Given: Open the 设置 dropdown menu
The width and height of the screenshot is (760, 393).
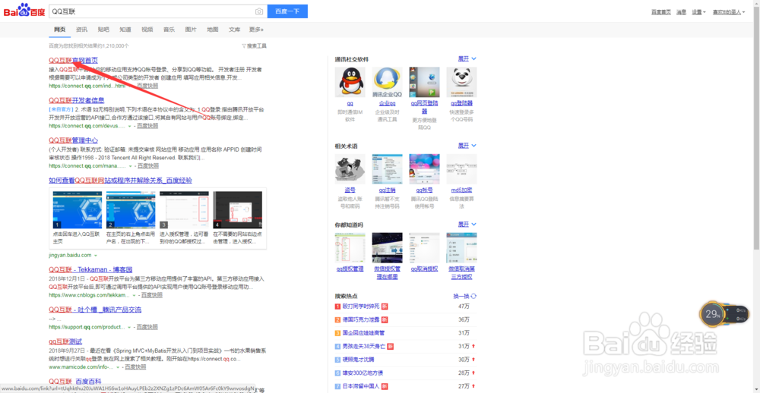Looking at the screenshot, I should click(698, 11).
